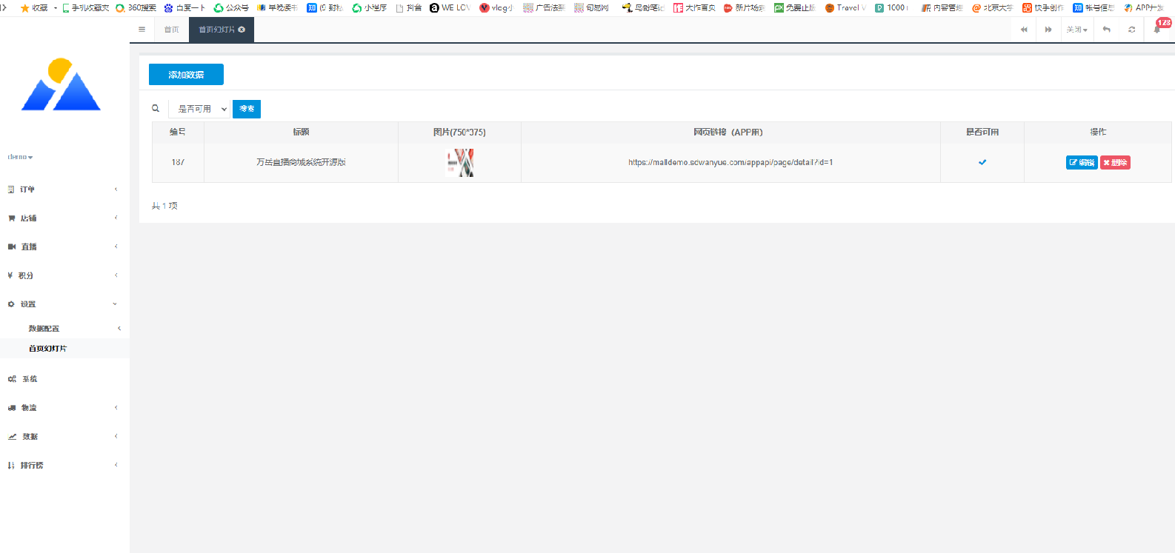Open the 收藏 favorites star bookmark
Screen dimensions: 1175x553
pos(34,7)
